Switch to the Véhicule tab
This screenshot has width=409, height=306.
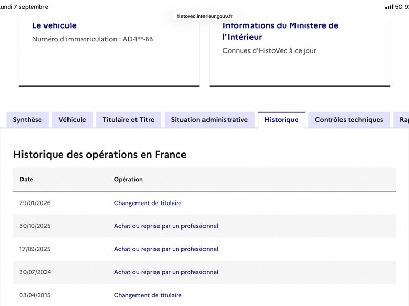click(72, 120)
